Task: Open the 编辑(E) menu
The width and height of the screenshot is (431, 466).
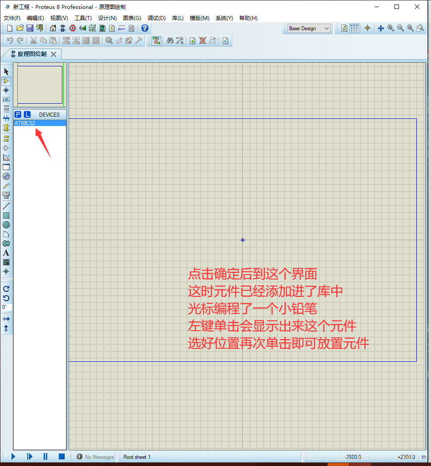Action: coord(35,18)
